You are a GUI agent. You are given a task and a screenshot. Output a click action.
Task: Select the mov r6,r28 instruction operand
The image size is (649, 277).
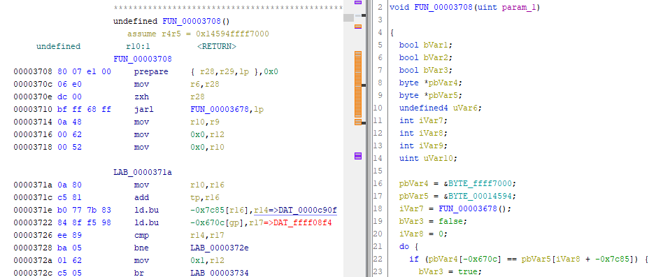(204, 85)
